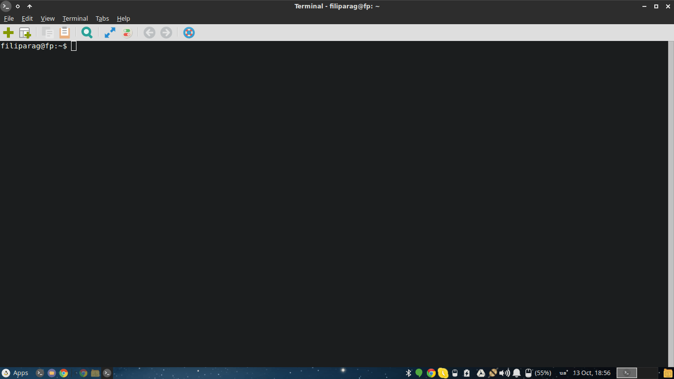Click the Terminal - filiparag@fp: ~ window title
The image size is (674, 379).
coord(337,6)
